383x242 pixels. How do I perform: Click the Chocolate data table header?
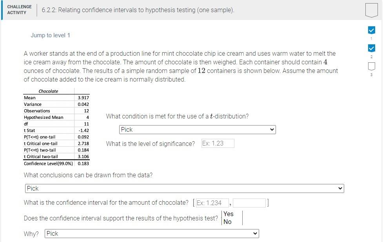click(x=48, y=91)
